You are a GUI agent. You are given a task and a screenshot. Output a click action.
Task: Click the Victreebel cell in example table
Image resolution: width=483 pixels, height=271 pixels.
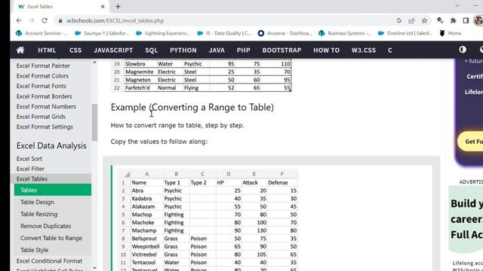(x=147, y=254)
